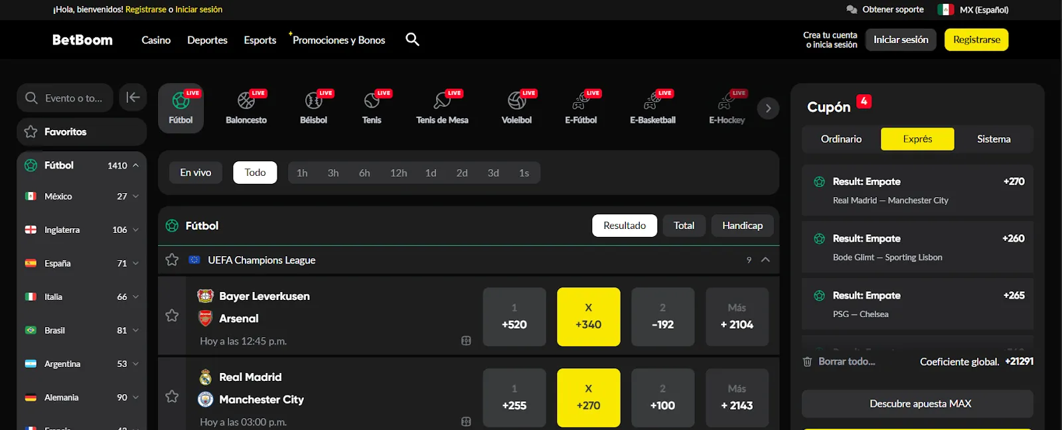Switch coupon to Sistema tab
The image size is (1062, 430).
click(x=994, y=139)
